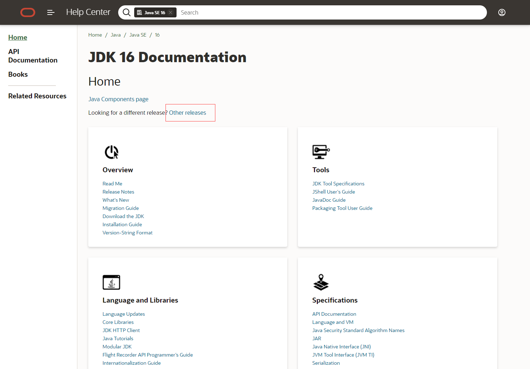Screen dimensions: 530x369
Task: Click the Overview power icon
Action: 111,152
